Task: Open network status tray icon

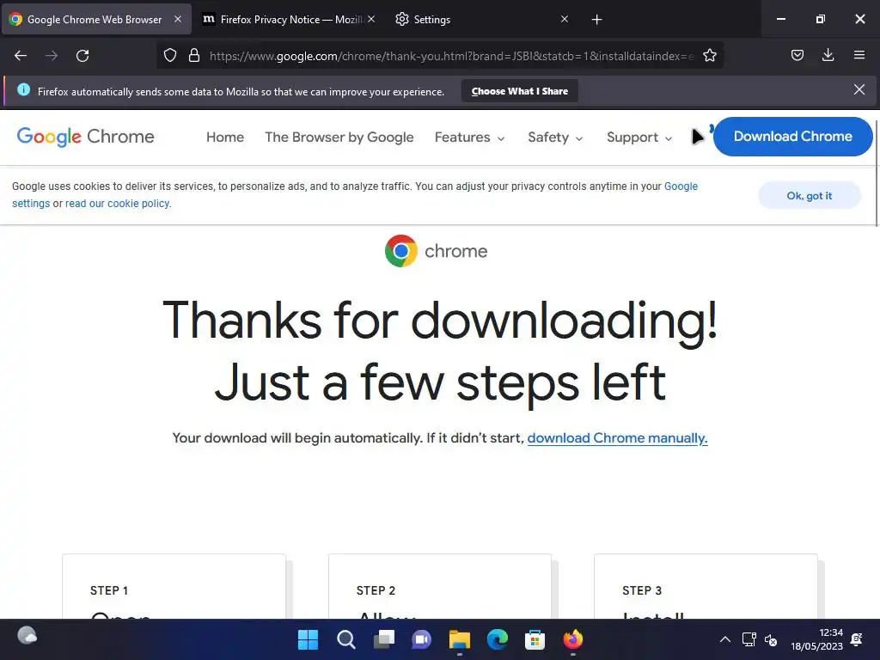Action: (x=749, y=639)
